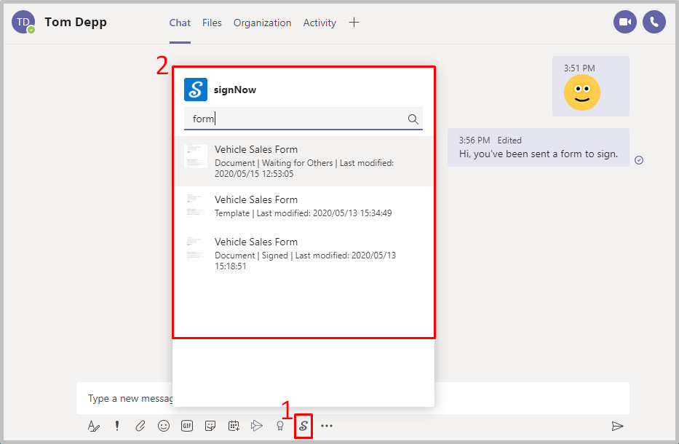Click the message seen status icon
Screen dimensions: 679x444
click(639, 160)
